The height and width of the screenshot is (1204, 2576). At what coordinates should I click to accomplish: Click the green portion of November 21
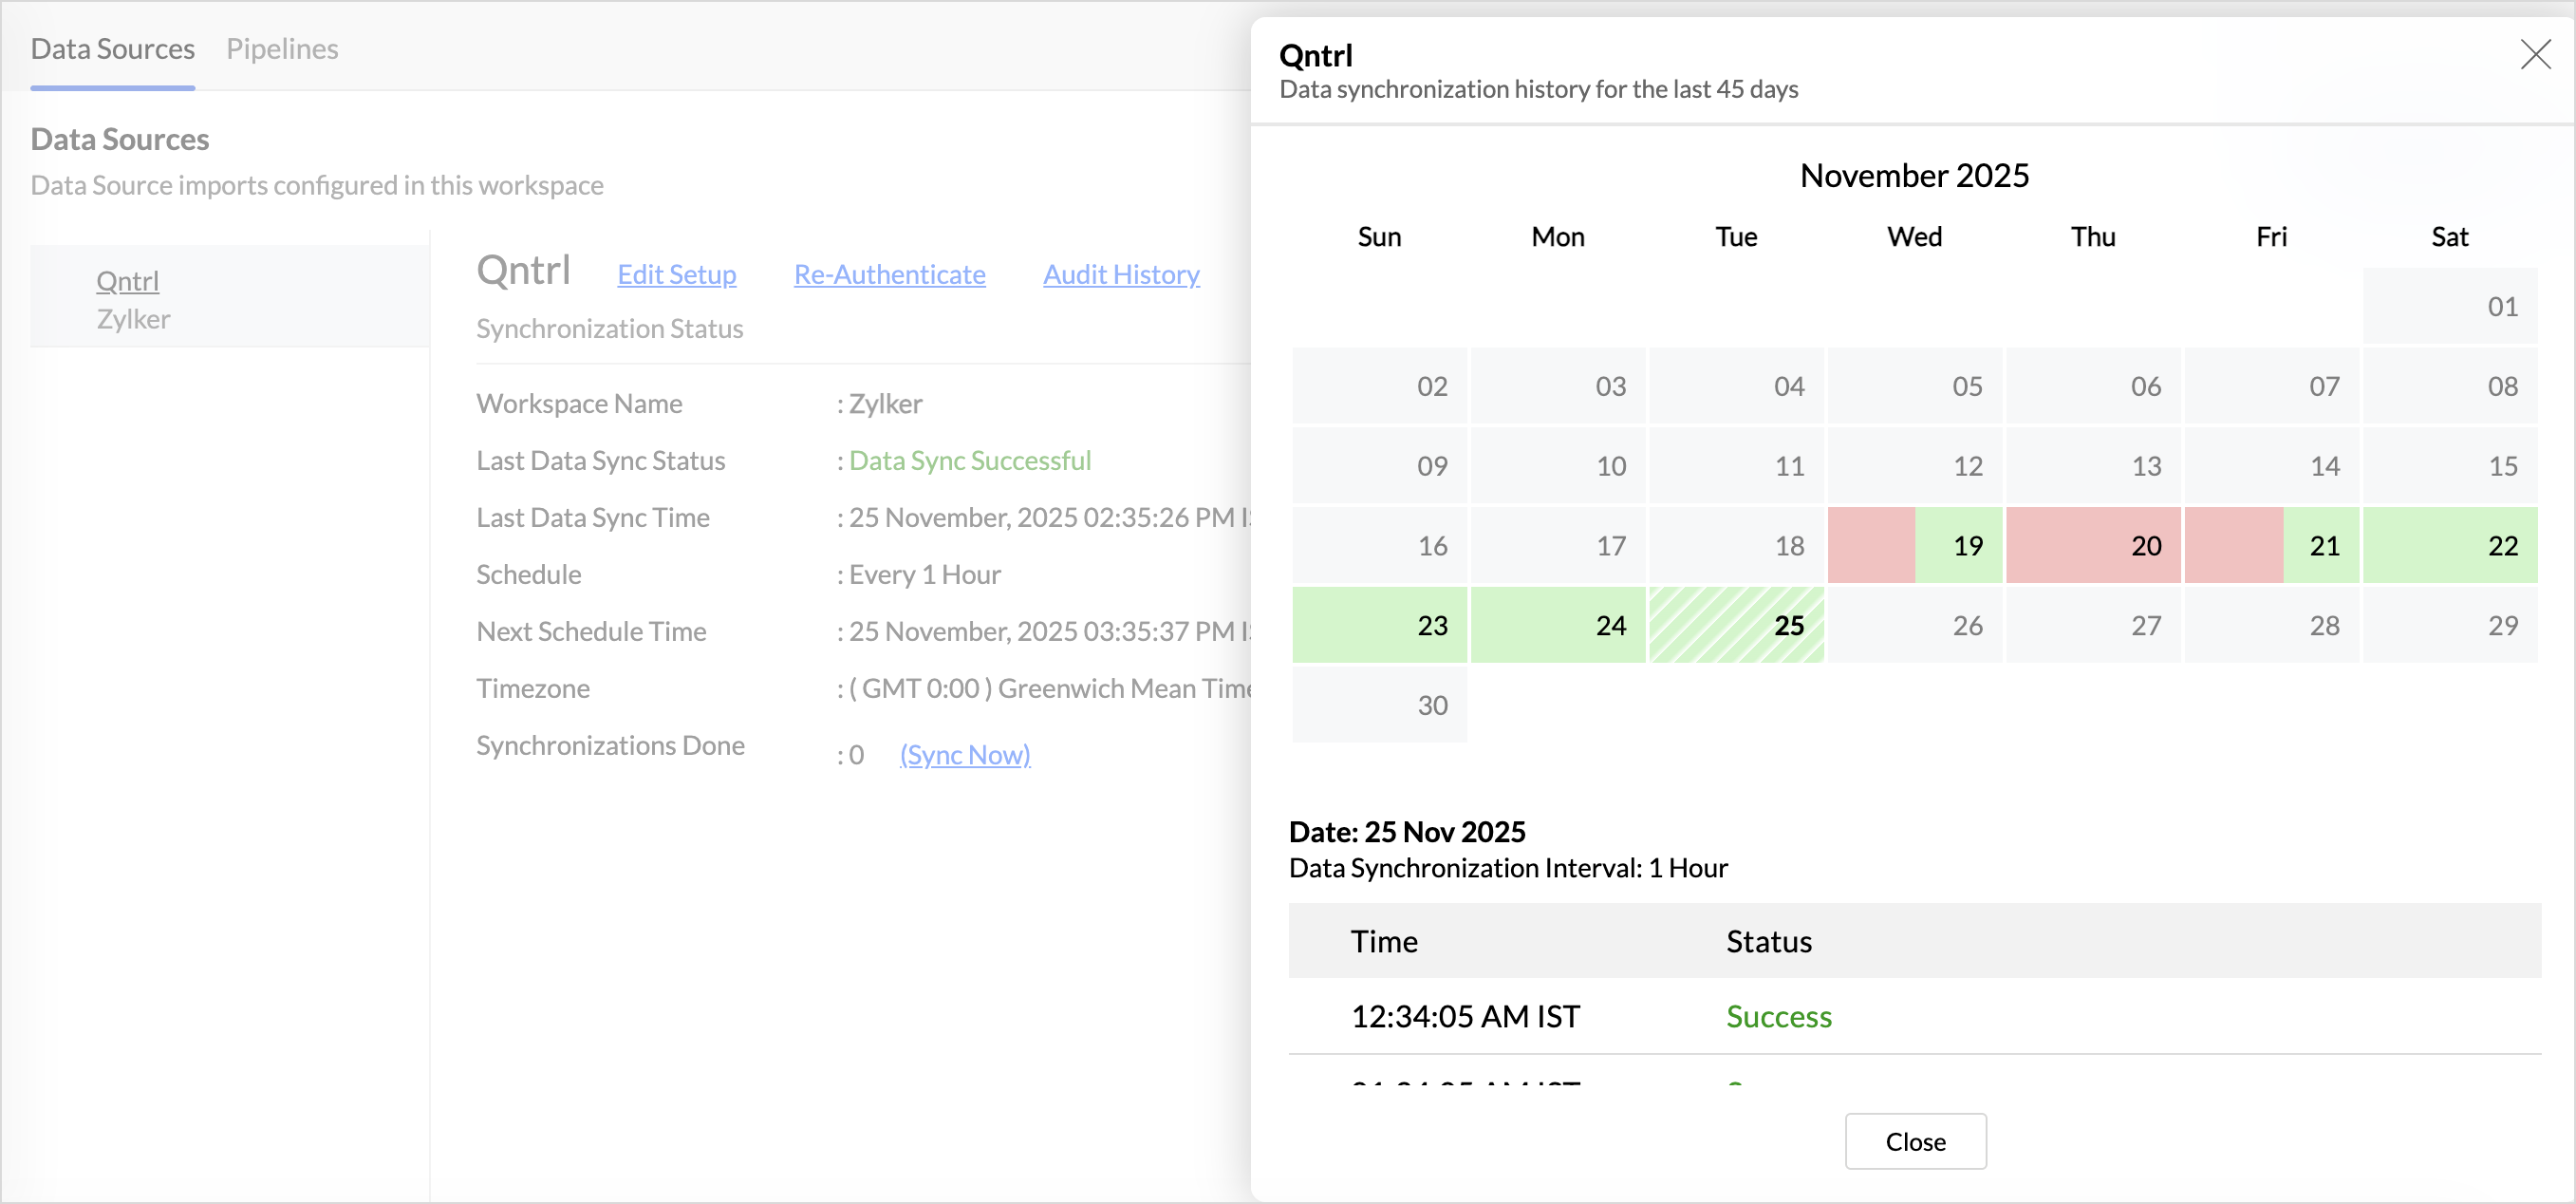pyautogui.click(x=2322, y=545)
